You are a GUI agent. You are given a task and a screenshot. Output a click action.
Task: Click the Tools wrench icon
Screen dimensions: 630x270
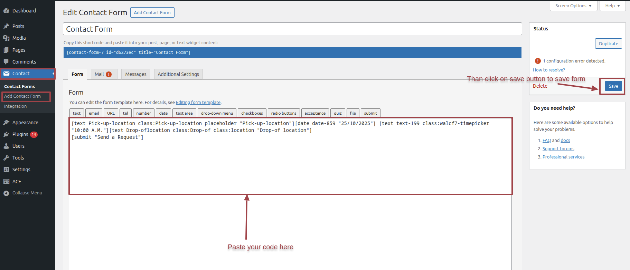6,158
